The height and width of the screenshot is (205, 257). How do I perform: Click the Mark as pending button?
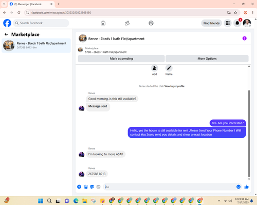point(121,59)
